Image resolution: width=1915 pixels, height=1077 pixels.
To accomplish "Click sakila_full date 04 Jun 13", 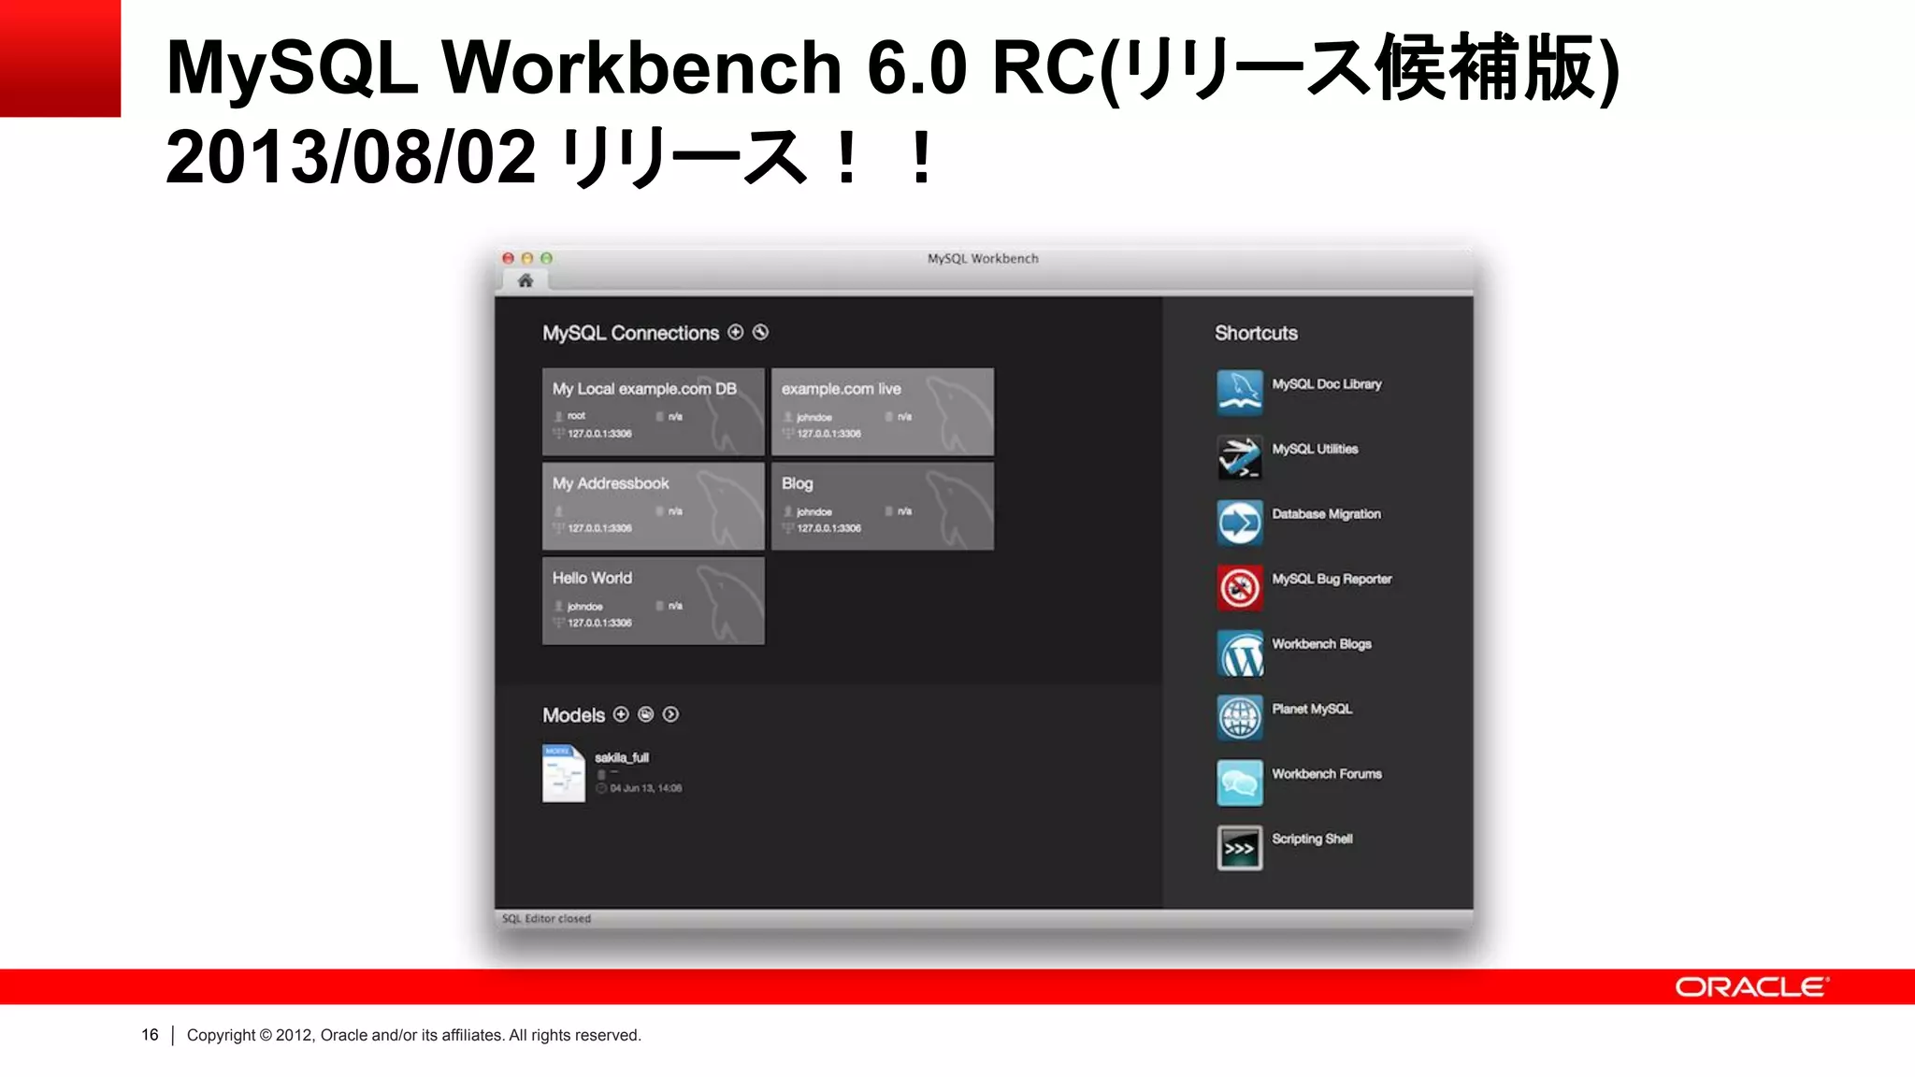I will 646,788.
